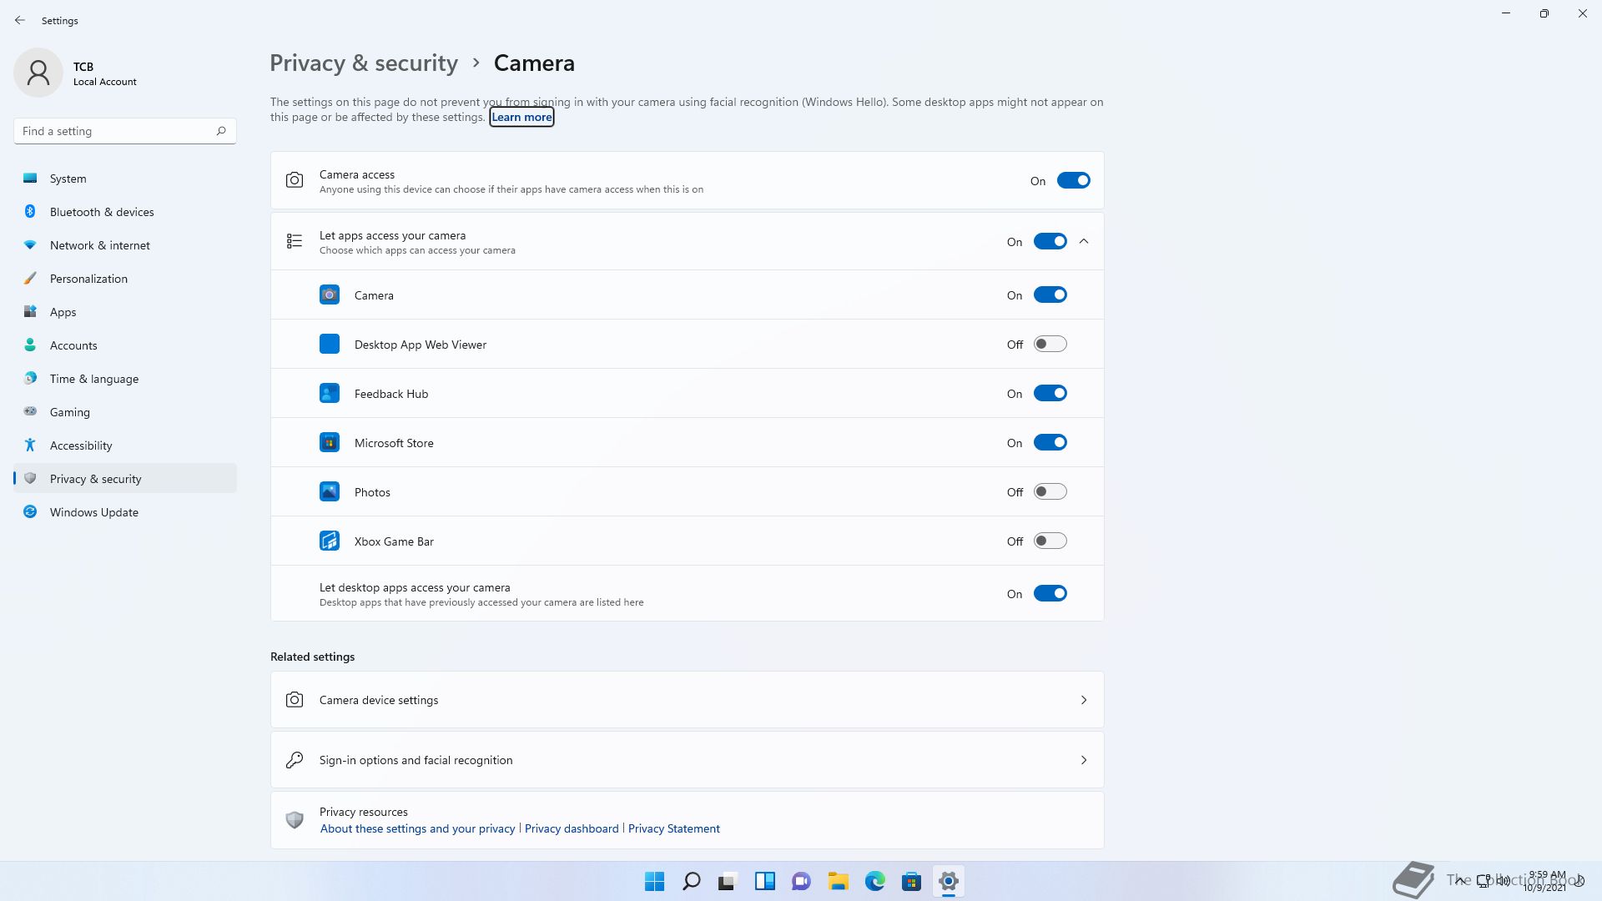Turn off Let desktop apps access camera
The height and width of the screenshot is (901, 1602).
(x=1050, y=594)
